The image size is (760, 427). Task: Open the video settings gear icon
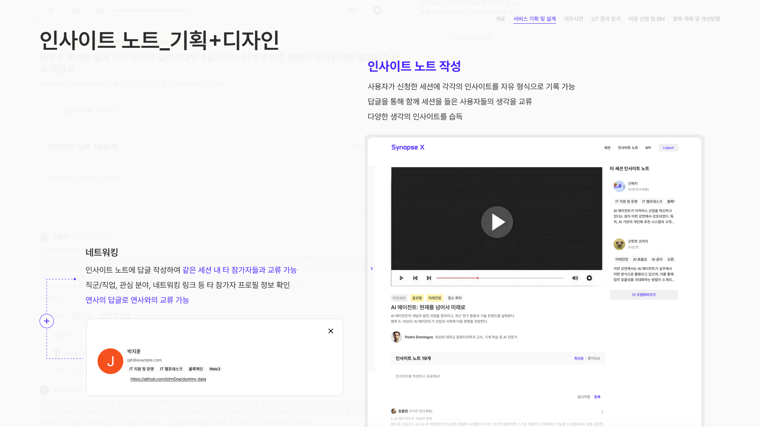click(589, 278)
